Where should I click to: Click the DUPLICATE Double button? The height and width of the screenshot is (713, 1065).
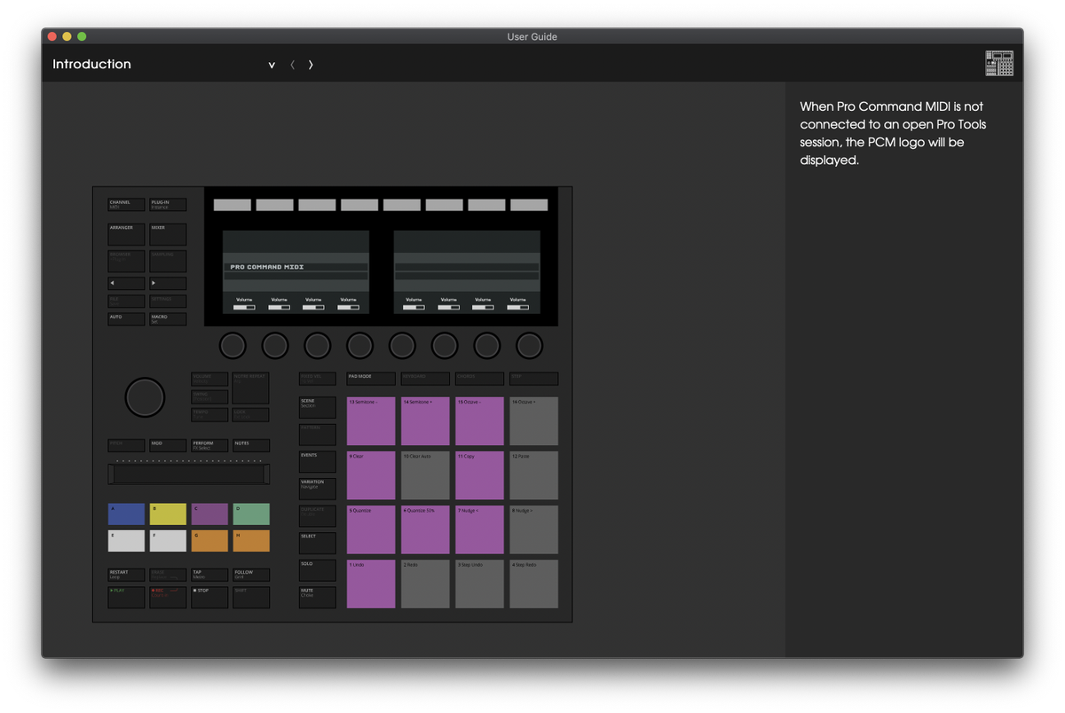[318, 516]
